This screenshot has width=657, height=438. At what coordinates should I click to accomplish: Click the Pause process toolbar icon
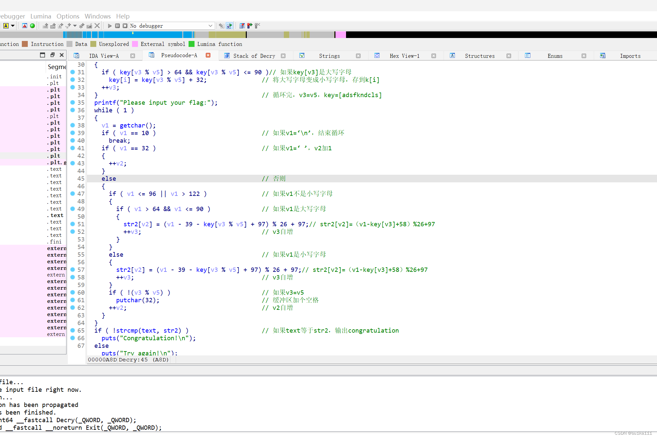(117, 26)
